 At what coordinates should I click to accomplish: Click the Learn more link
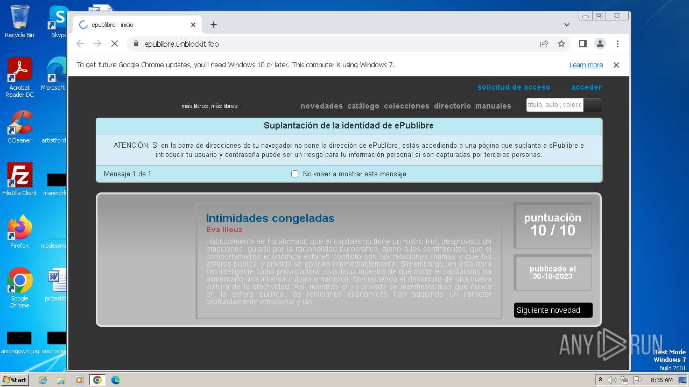click(586, 65)
